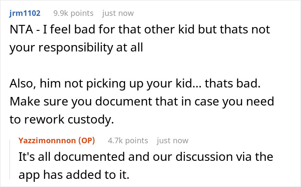
Task: Click the (OP) label
Action: 86,140
